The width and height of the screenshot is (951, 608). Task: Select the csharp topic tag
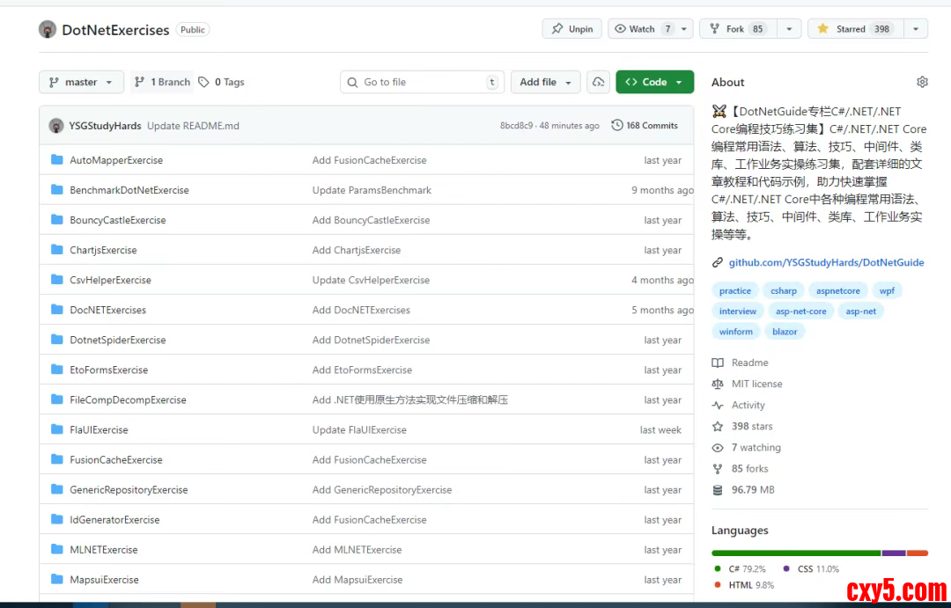click(783, 290)
